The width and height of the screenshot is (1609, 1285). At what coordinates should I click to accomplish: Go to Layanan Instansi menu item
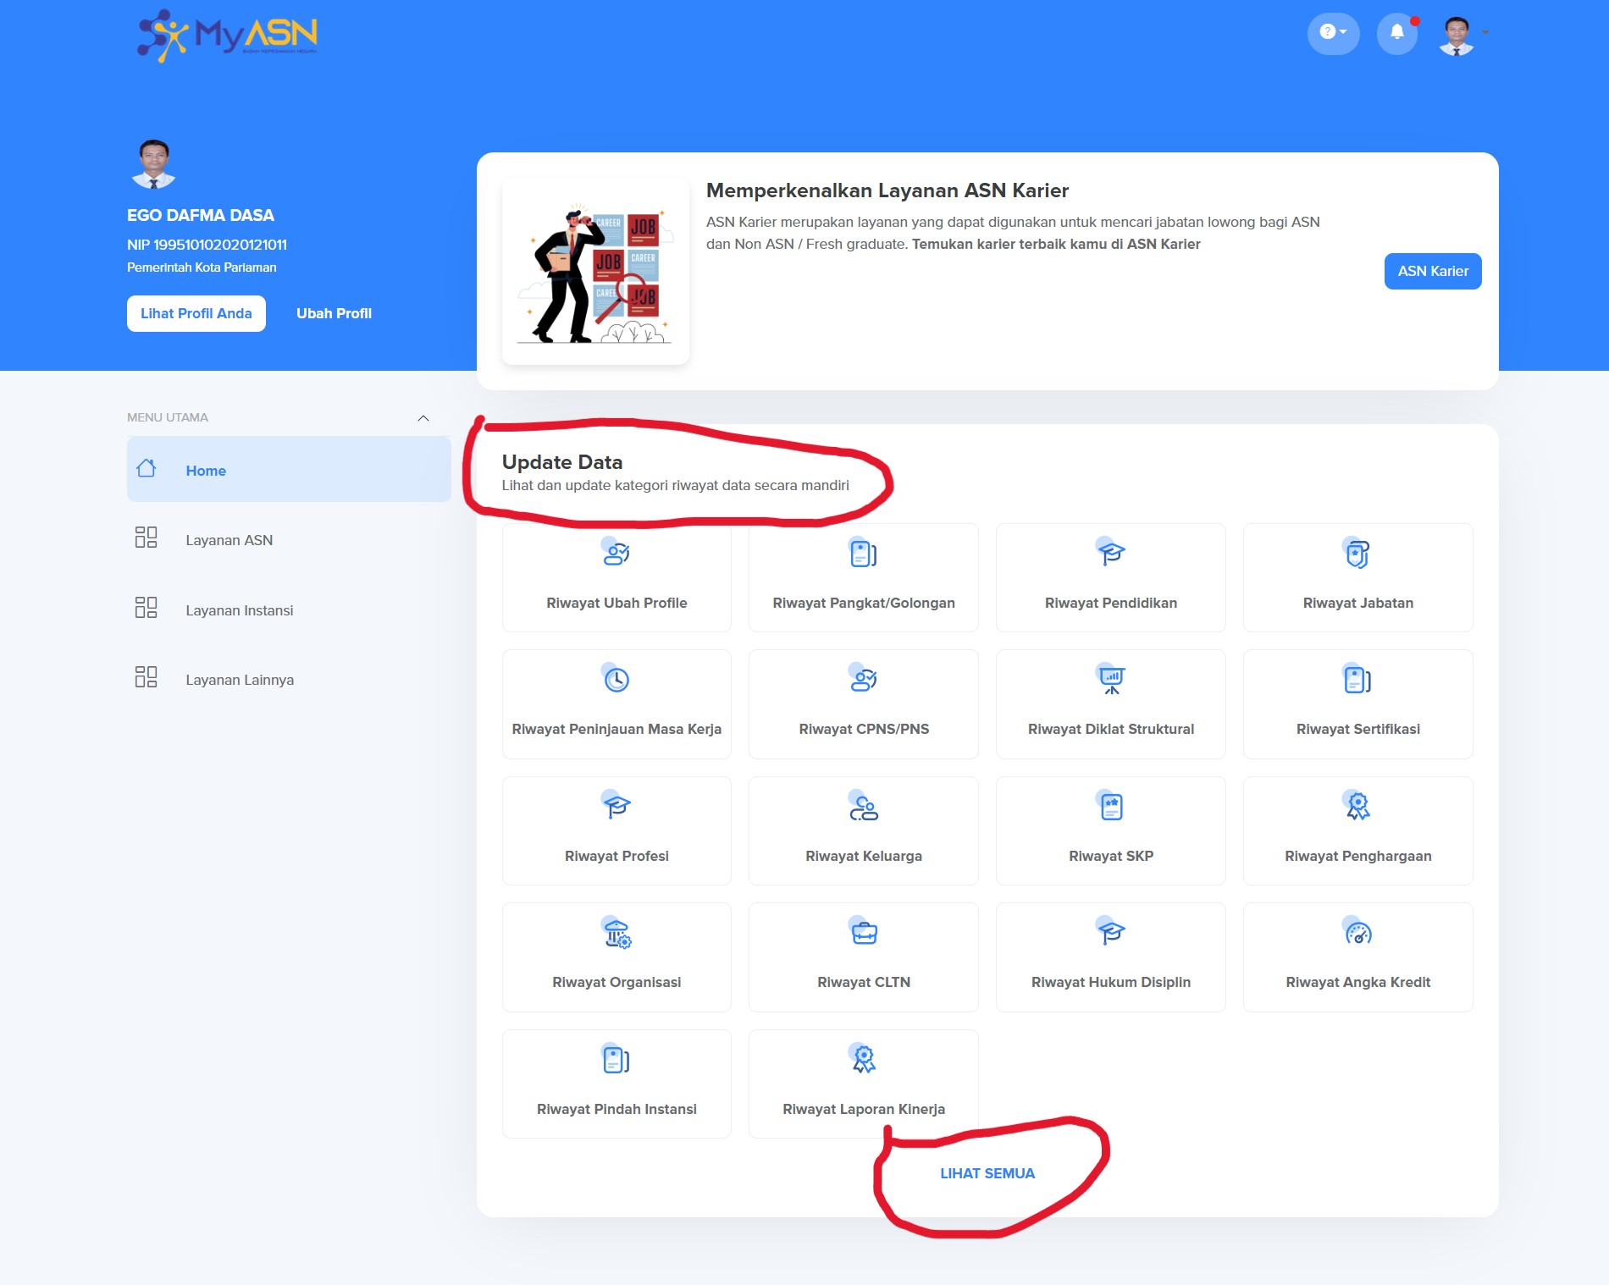[x=239, y=610]
